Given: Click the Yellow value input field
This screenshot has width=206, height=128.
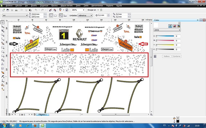Looking at the screenshot, I should 178,45.
